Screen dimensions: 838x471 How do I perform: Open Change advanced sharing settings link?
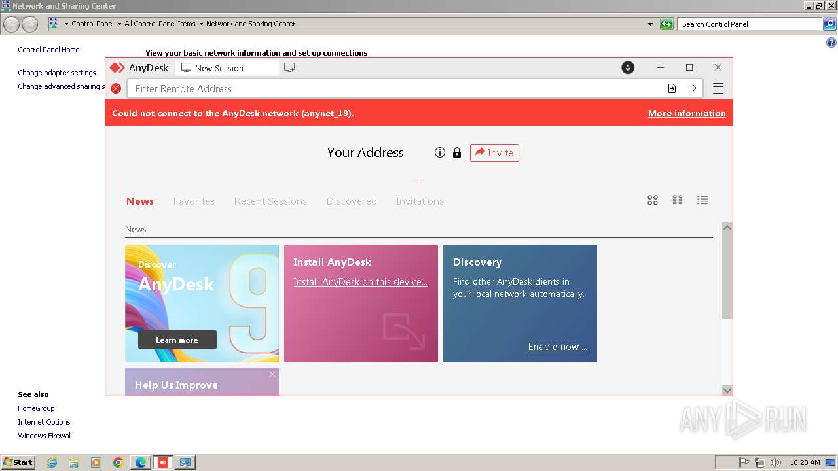[x=61, y=86]
